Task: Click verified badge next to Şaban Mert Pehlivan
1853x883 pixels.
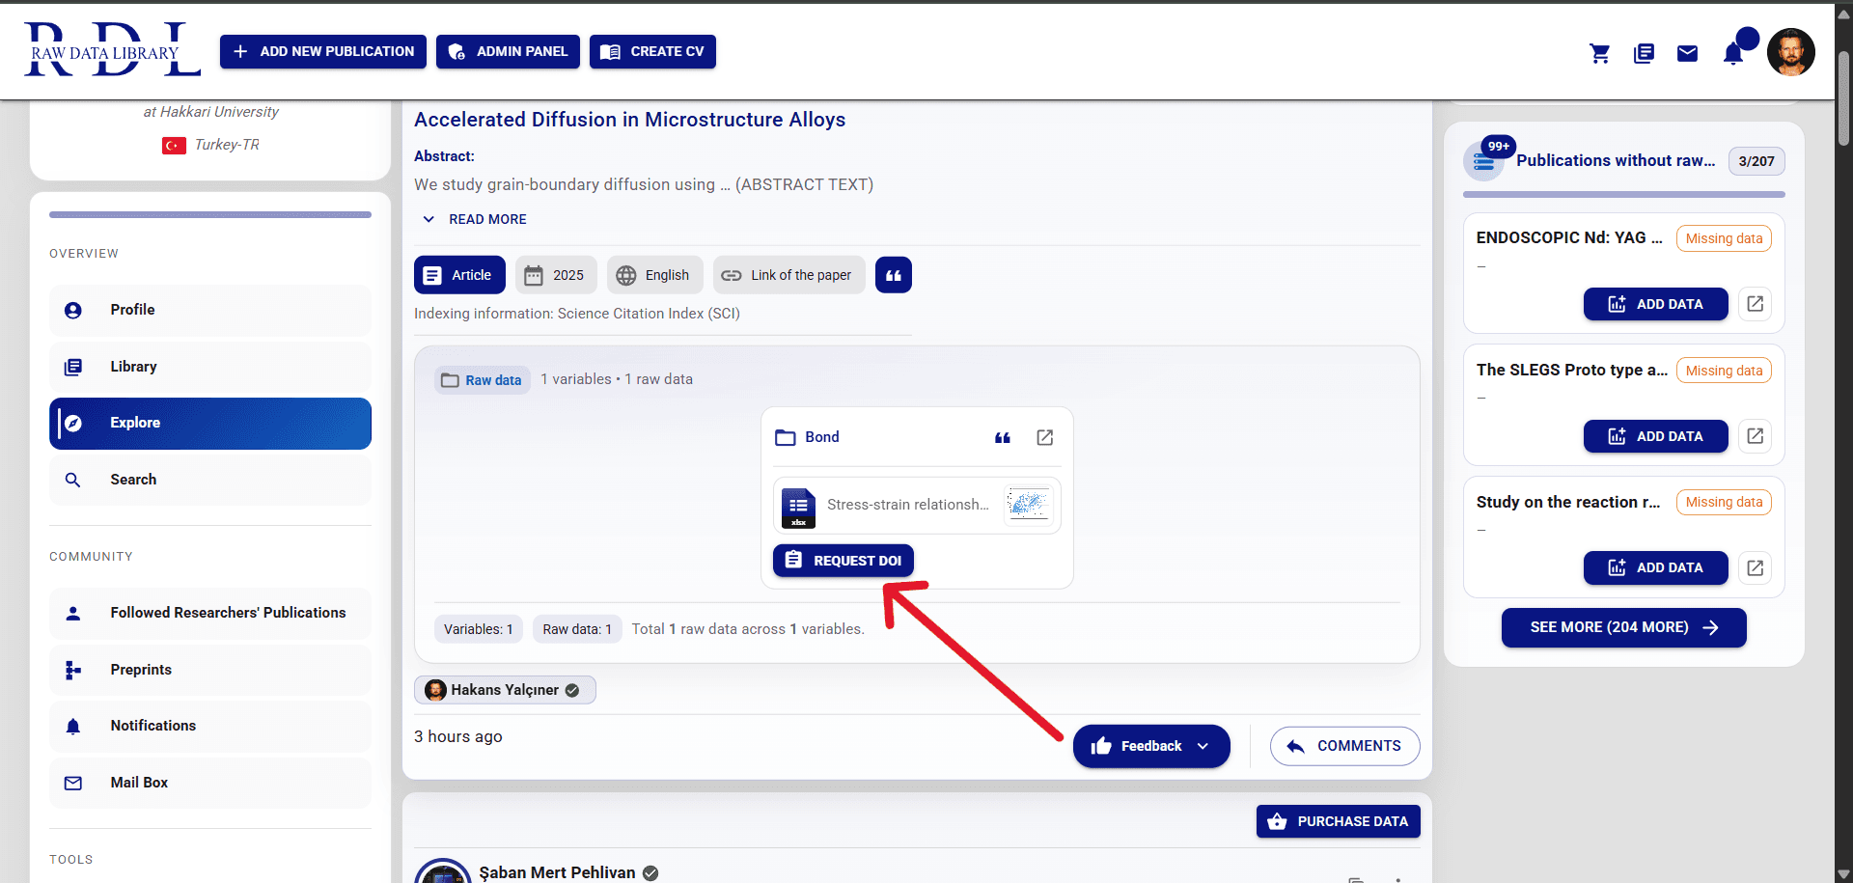Action: pyautogui.click(x=650, y=872)
